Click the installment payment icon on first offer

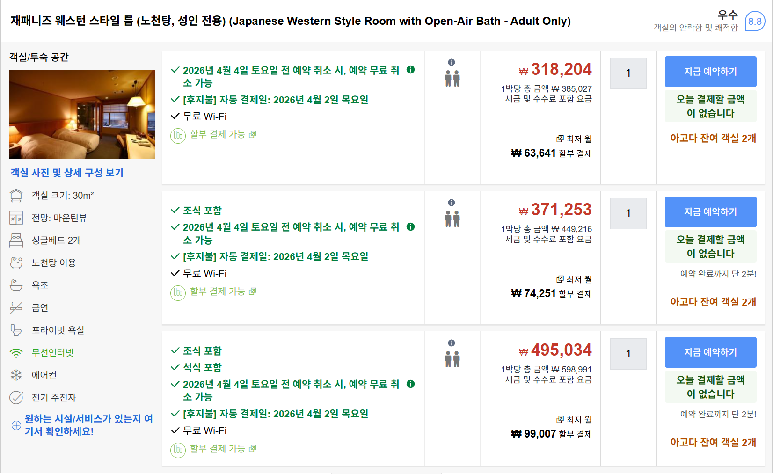click(178, 135)
